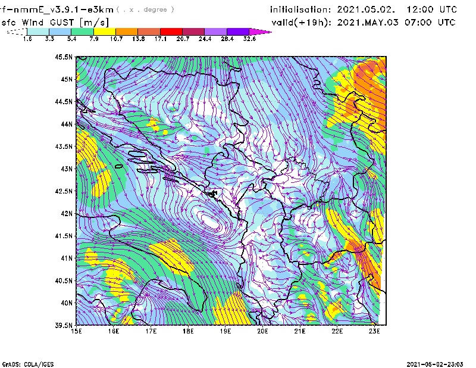Image resolution: width=476 pixels, height=368 pixels.
Task: Click the crimson 20.7–24.4 legend swatch
Action: (193, 32)
